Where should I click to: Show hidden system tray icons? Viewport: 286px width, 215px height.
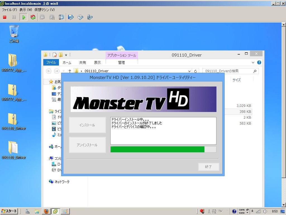pos(252,211)
